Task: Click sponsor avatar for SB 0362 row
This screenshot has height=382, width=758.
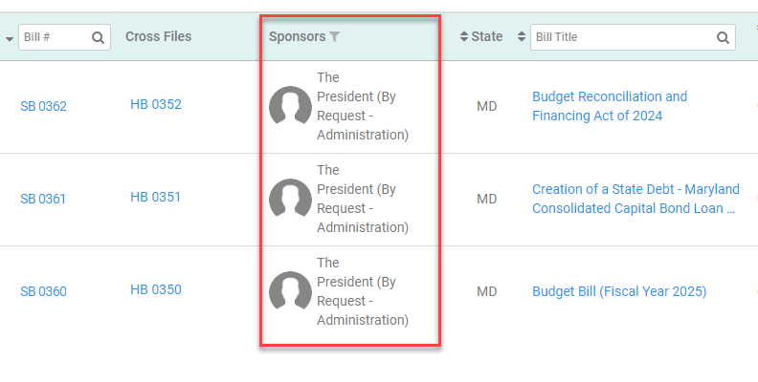Action: tap(290, 106)
